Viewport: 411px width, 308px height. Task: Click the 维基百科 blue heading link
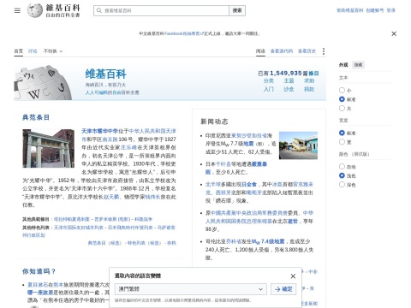tap(105, 74)
